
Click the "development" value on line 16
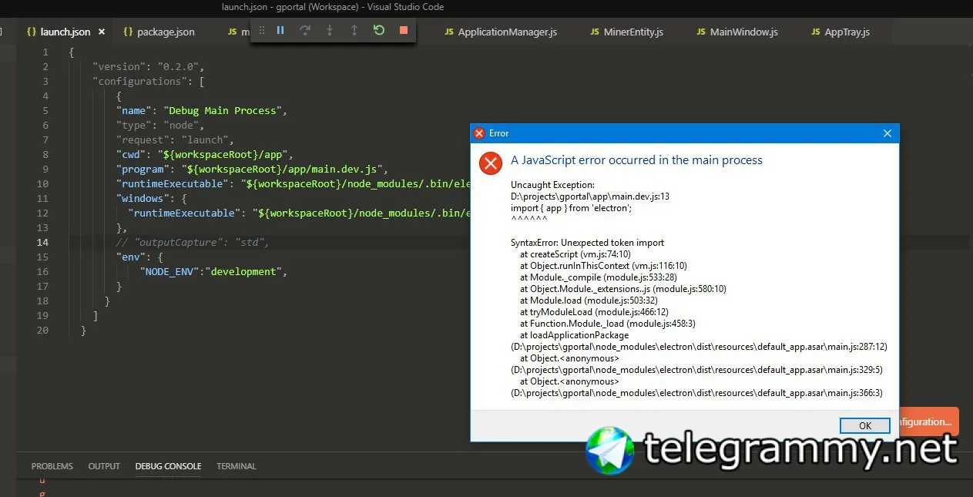click(243, 271)
